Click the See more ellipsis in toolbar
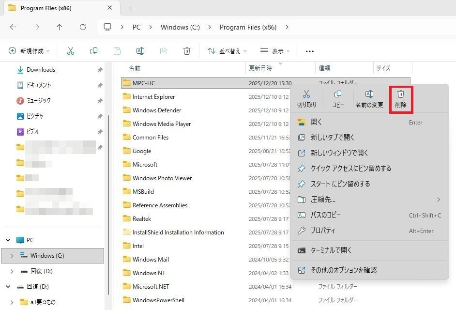Screen dimensions: 456x310 pos(310,51)
